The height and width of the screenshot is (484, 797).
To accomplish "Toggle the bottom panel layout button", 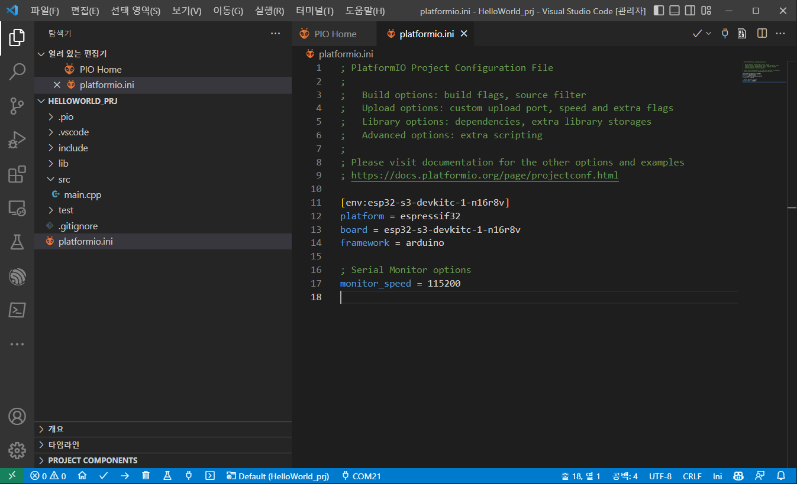I will pos(675,11).
